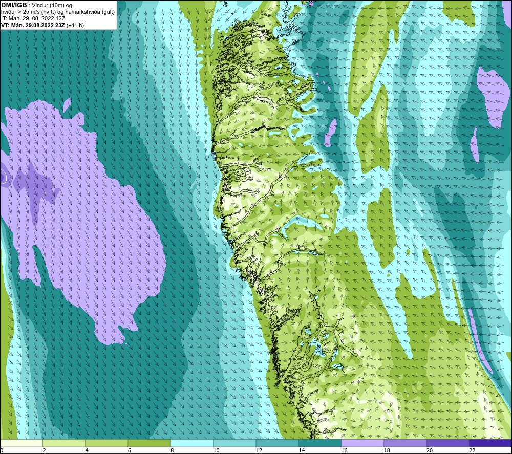Click the 'DMI/IGB' title text
512x454 pixels.
[14, 5]
